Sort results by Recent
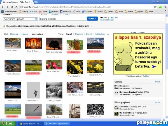168x126 pixels. coord(25,34)
